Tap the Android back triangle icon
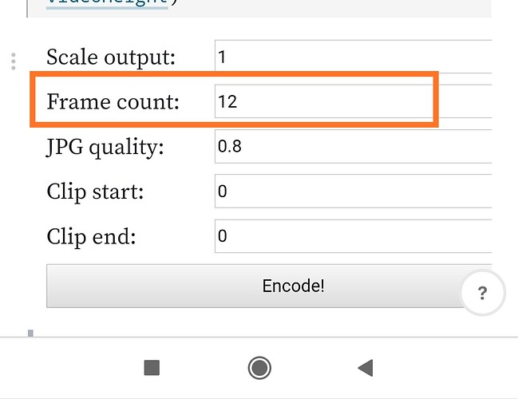 click(366, 368)
